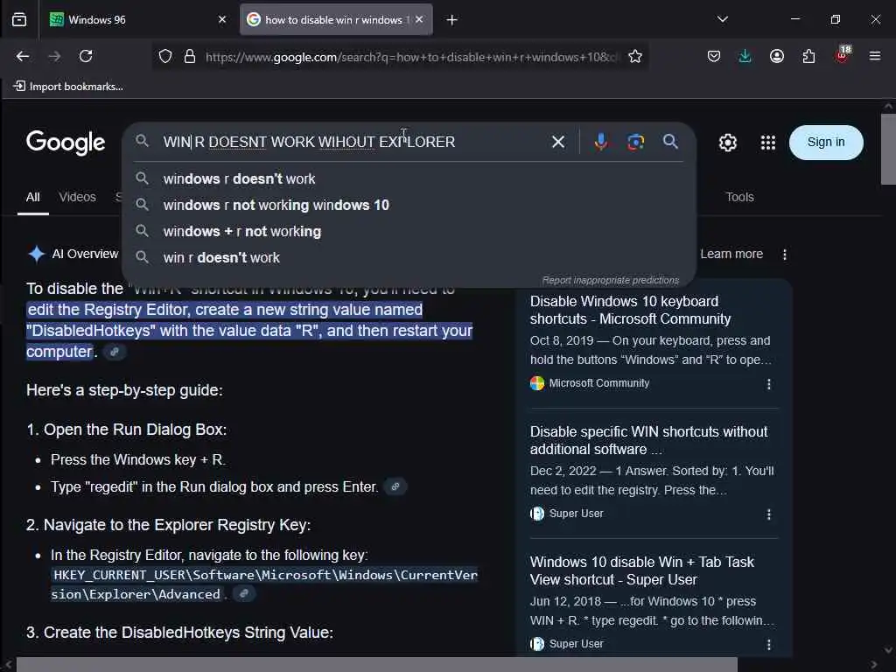Click '3. Create the DisabledHotkeys String Value:'
Screen dimensions: 896x672
179,633
